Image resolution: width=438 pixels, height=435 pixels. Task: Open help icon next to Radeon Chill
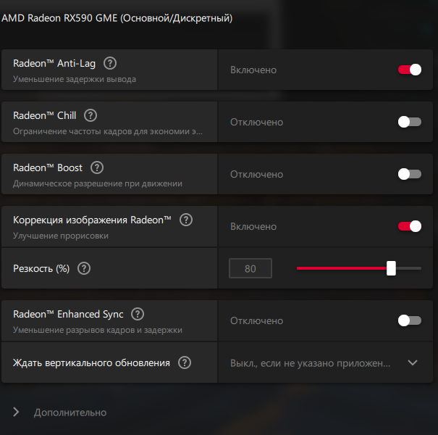pos(90,115)
